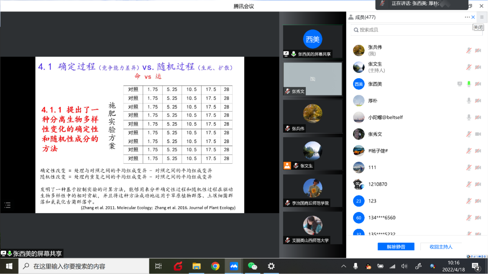Expand hidden system tray icons chevron
The image size is (488, 274).
coord(343,266)
